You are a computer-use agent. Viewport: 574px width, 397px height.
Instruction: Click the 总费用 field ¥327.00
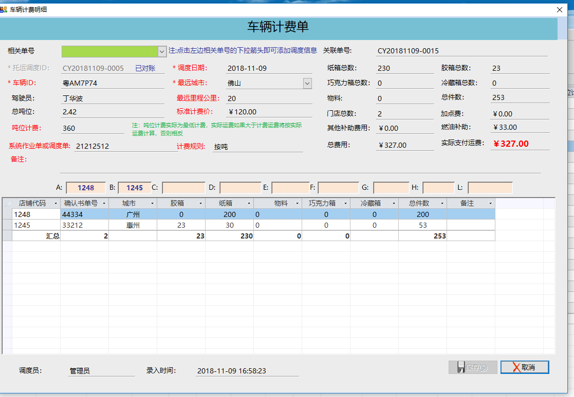(405, 145)
